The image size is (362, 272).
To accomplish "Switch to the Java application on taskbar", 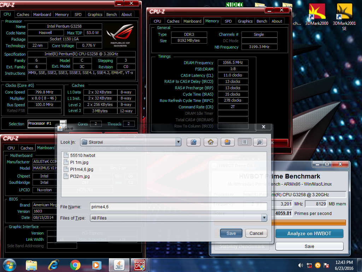I will coord(119,265).
